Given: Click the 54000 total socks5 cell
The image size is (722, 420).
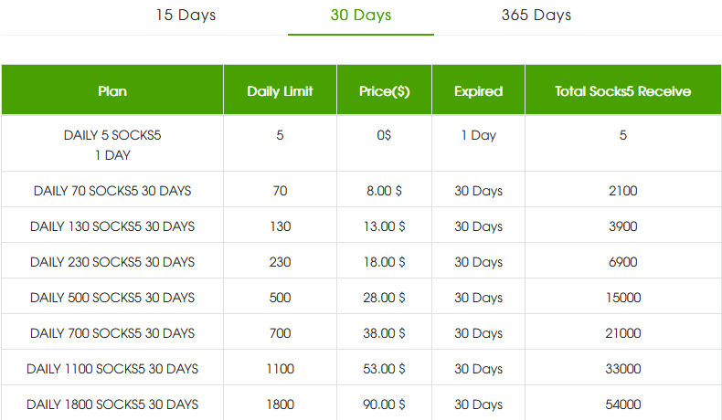Looking at the screenshot, I should [x=622, y=404].
